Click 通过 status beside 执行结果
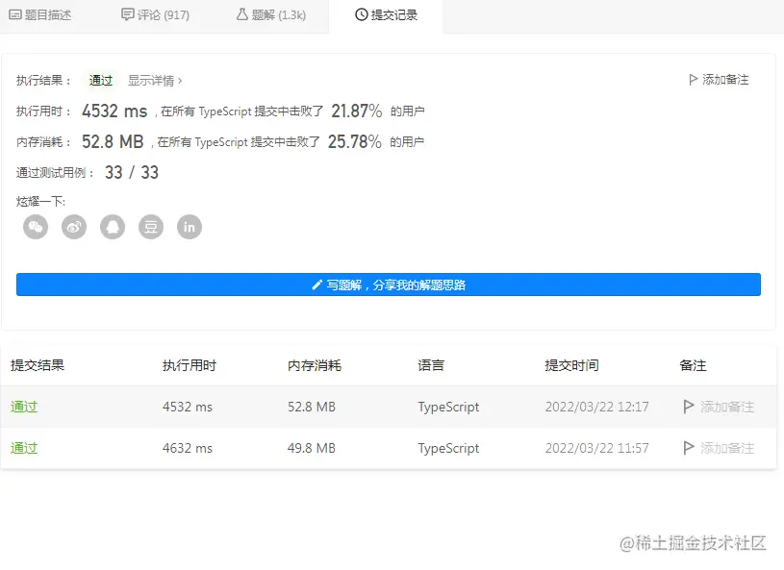This screenshot has width=784, height=570. tap(101, 81)
